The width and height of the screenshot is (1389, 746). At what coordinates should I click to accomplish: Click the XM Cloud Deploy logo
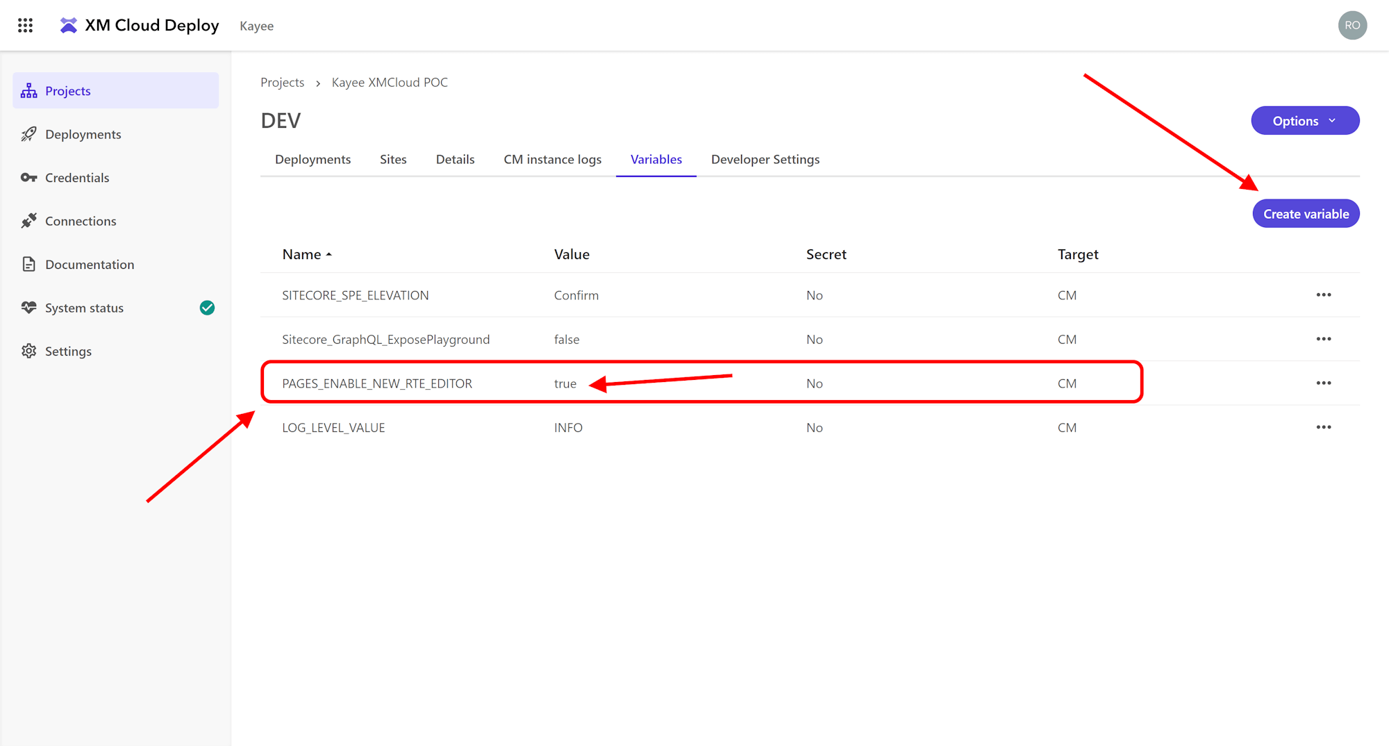(x=69, y=26)
